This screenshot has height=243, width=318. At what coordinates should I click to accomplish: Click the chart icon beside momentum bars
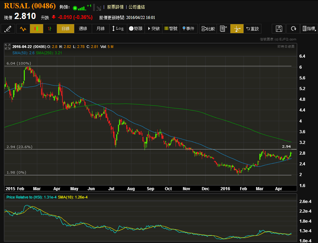click(99, 8)
